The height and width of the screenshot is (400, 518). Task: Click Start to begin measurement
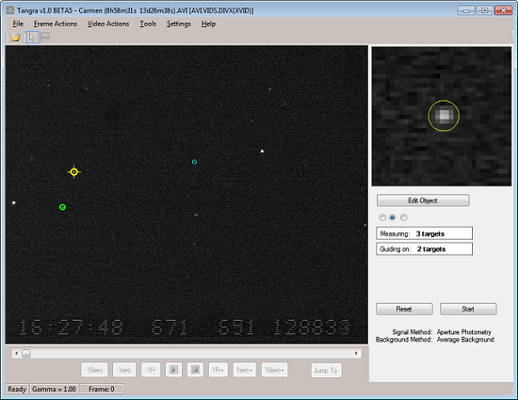(468, 309)
